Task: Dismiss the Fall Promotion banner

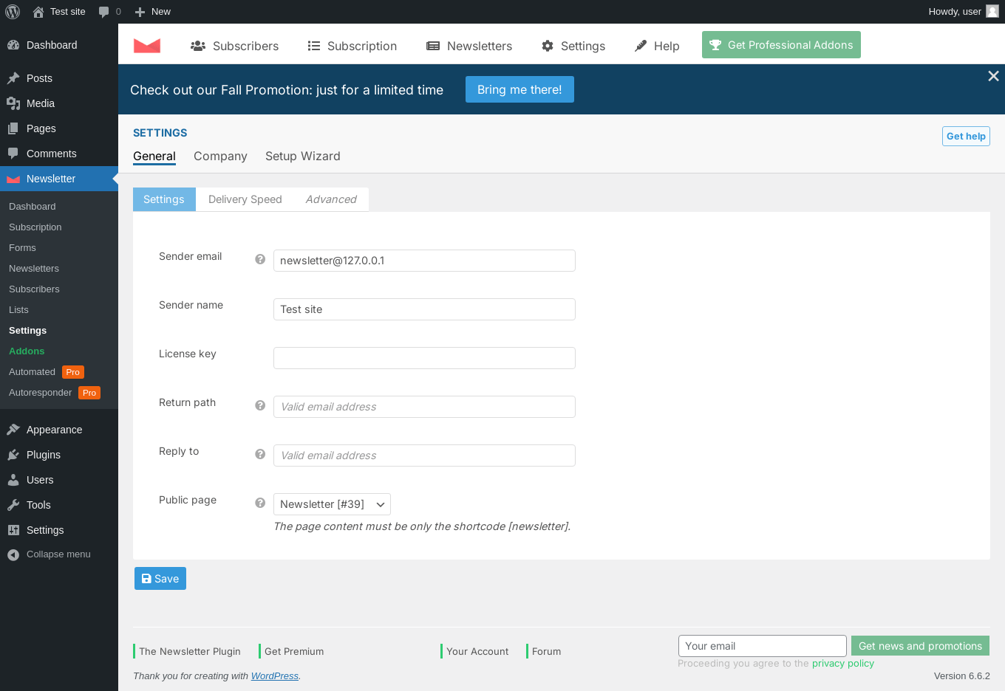Action: click(x=993, y=76)
